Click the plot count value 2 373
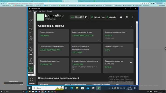This screenshot has width=166, height=93. [107, 50]
